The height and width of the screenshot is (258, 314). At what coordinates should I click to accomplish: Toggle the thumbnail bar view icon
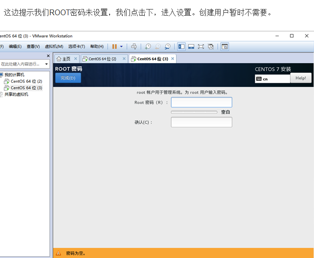191,47
